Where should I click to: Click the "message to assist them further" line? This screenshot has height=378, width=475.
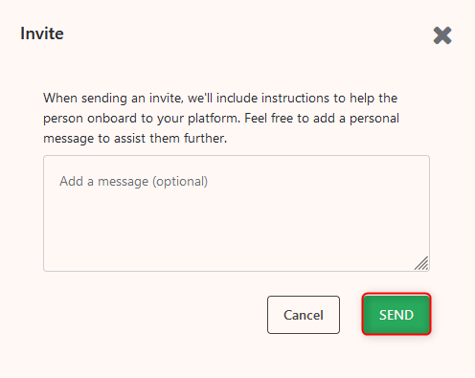[135, 139]
